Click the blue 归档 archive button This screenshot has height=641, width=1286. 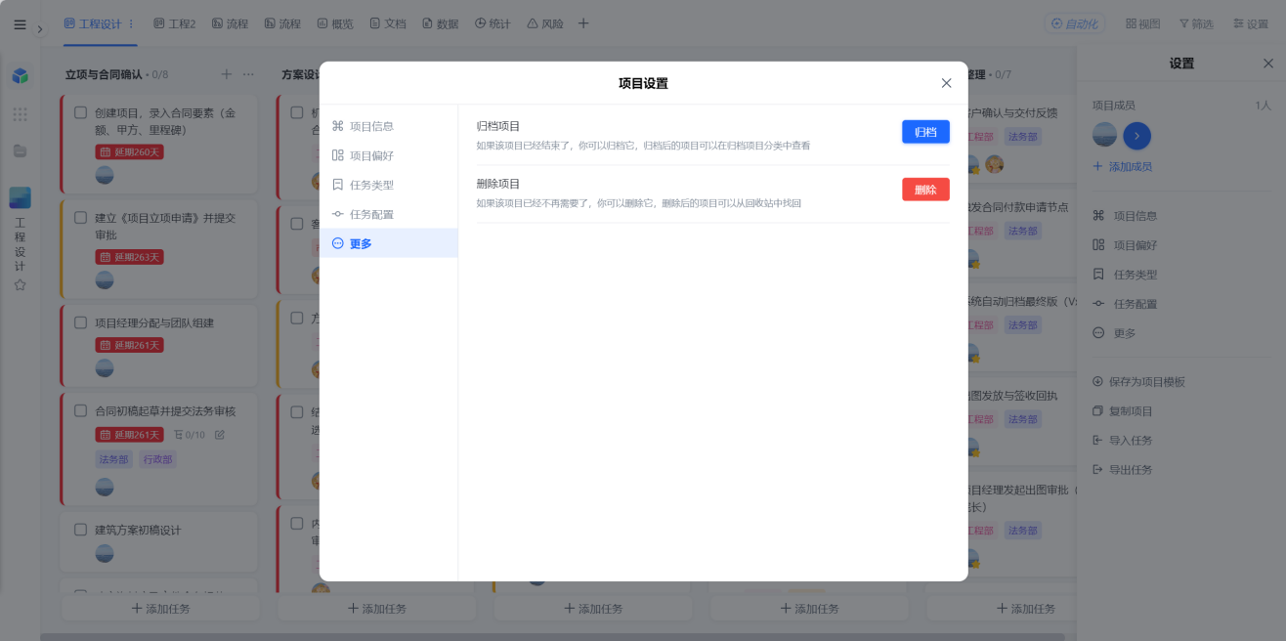click(x=925, y=132)
